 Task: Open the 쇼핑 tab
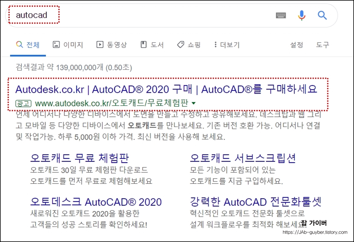coord(189,45)
